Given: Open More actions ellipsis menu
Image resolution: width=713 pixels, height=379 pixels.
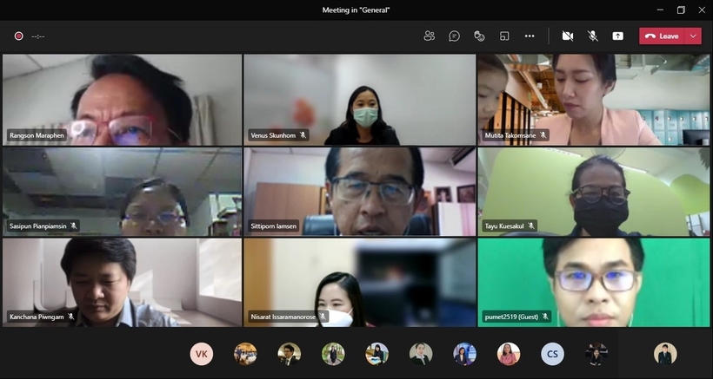Looking at the screenshot, I should pos(530,36).
